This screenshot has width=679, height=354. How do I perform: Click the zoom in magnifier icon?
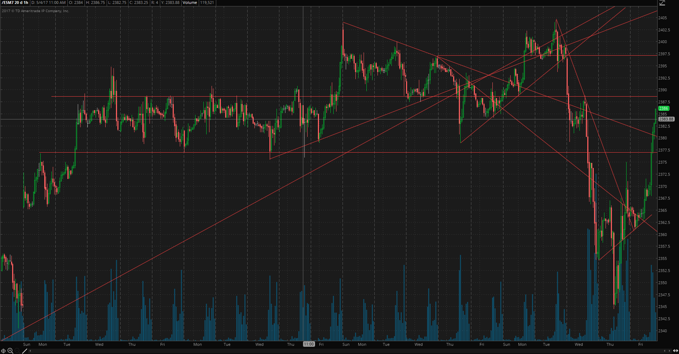point(10,351)
